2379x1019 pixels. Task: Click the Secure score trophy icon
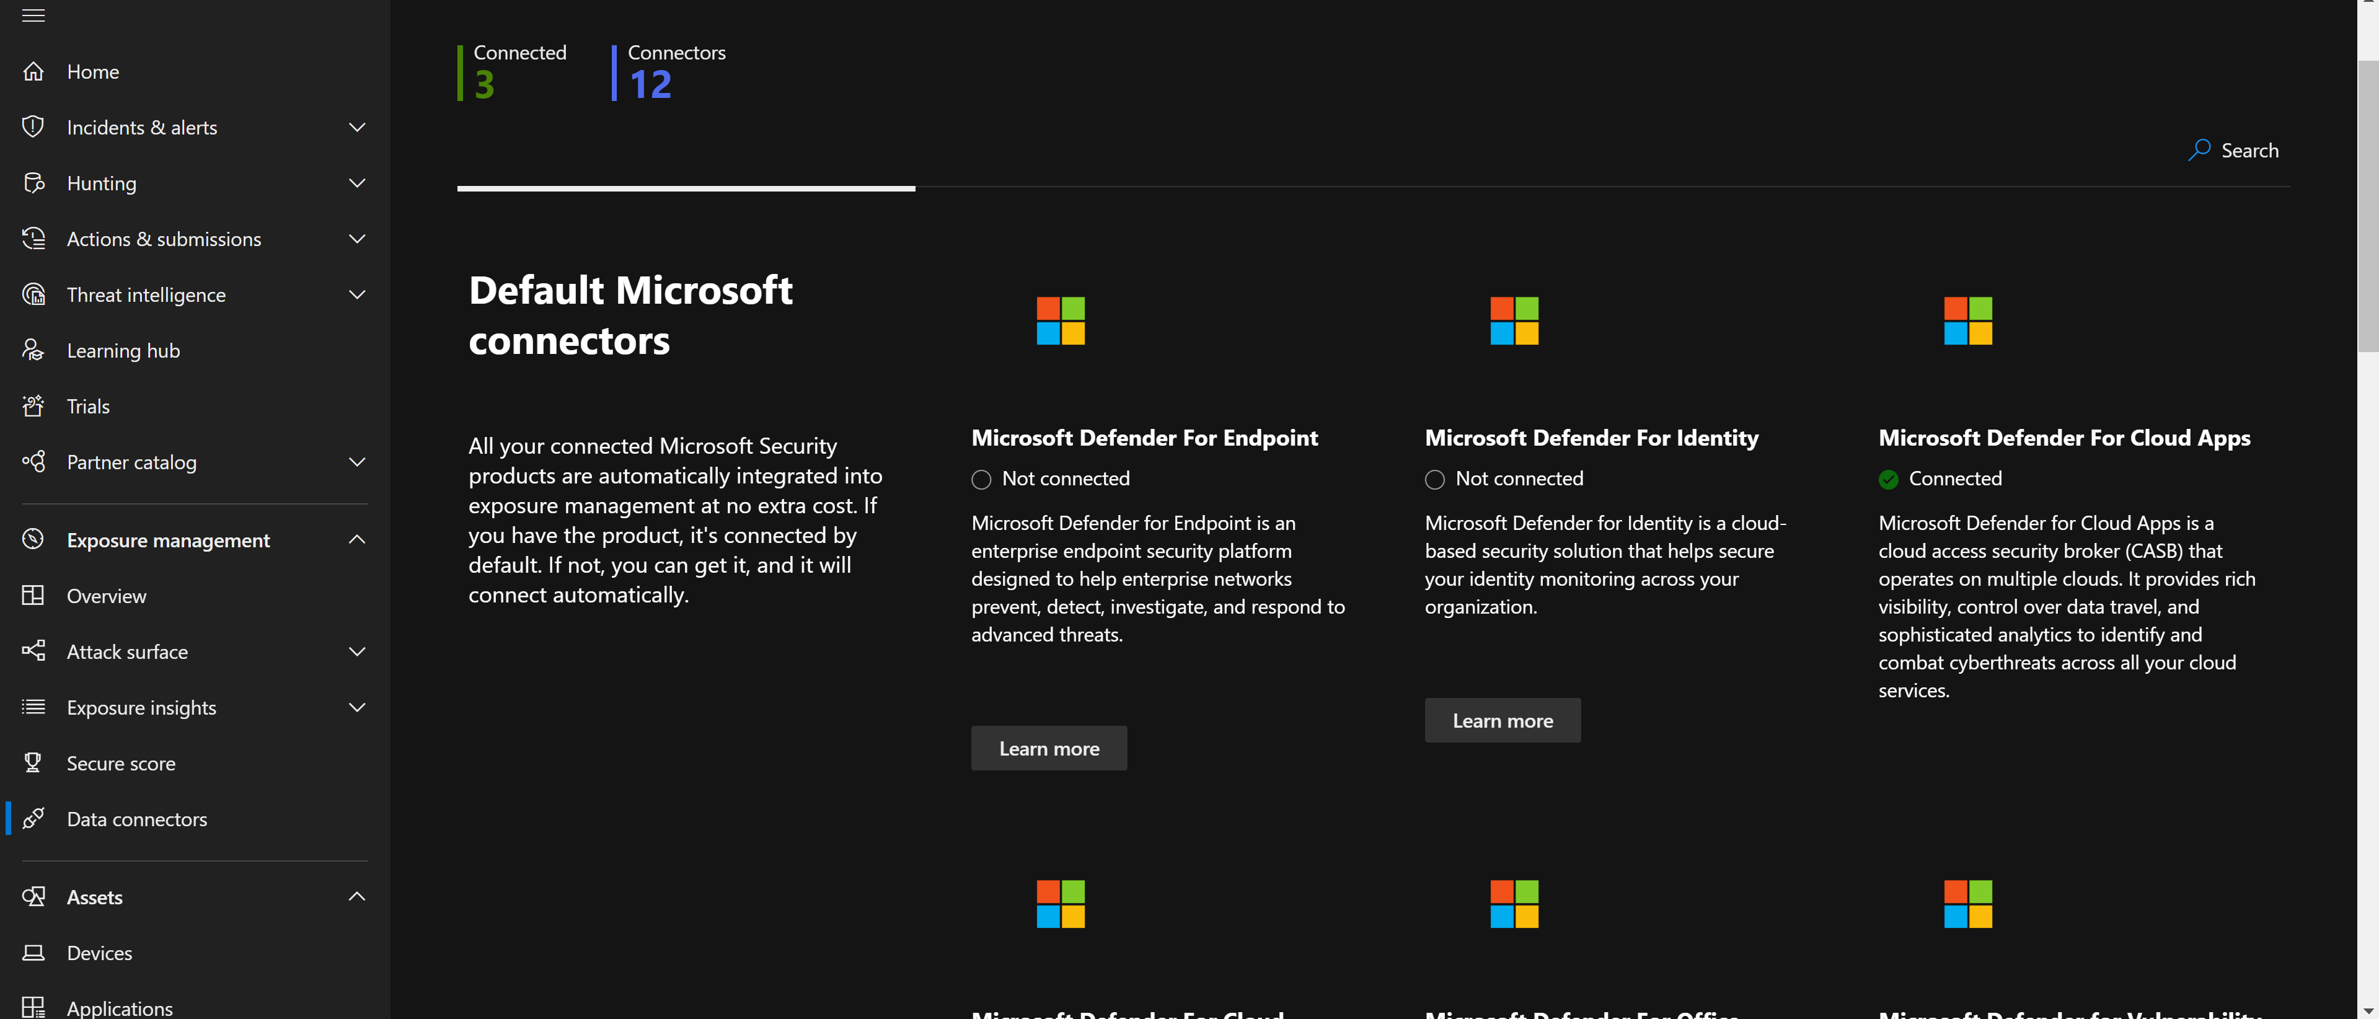pyautogui.click(x=33, y=762)
